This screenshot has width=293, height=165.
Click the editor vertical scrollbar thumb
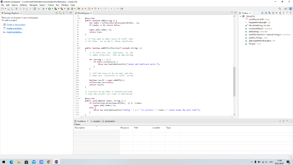pyautogui.click(x=235, y=82)
